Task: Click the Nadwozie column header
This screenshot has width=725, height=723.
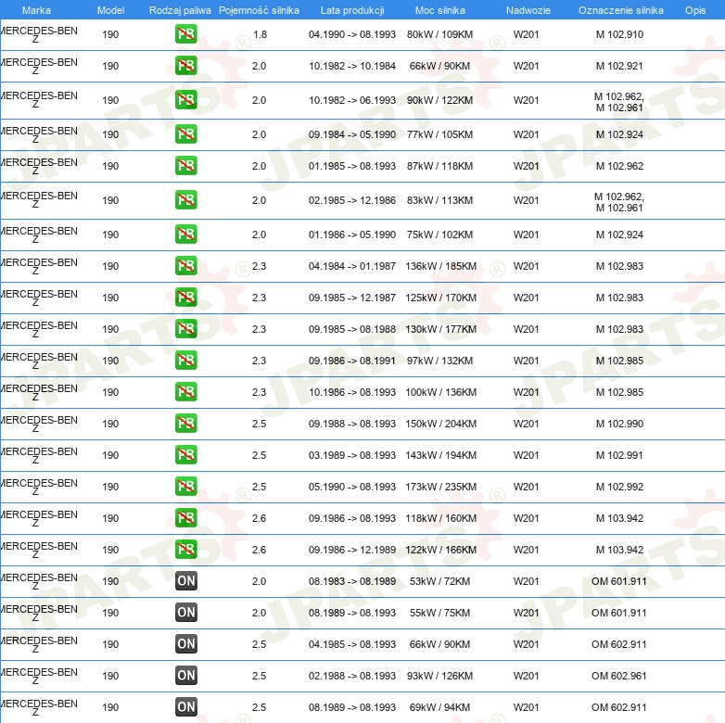Action: point(526,10)
